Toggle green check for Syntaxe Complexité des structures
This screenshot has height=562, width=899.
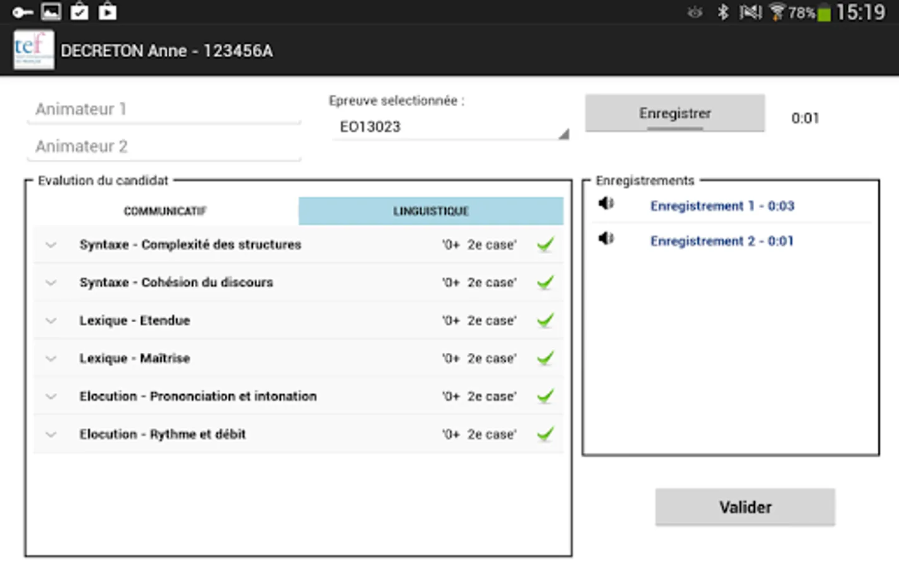(x=545, y=245)
